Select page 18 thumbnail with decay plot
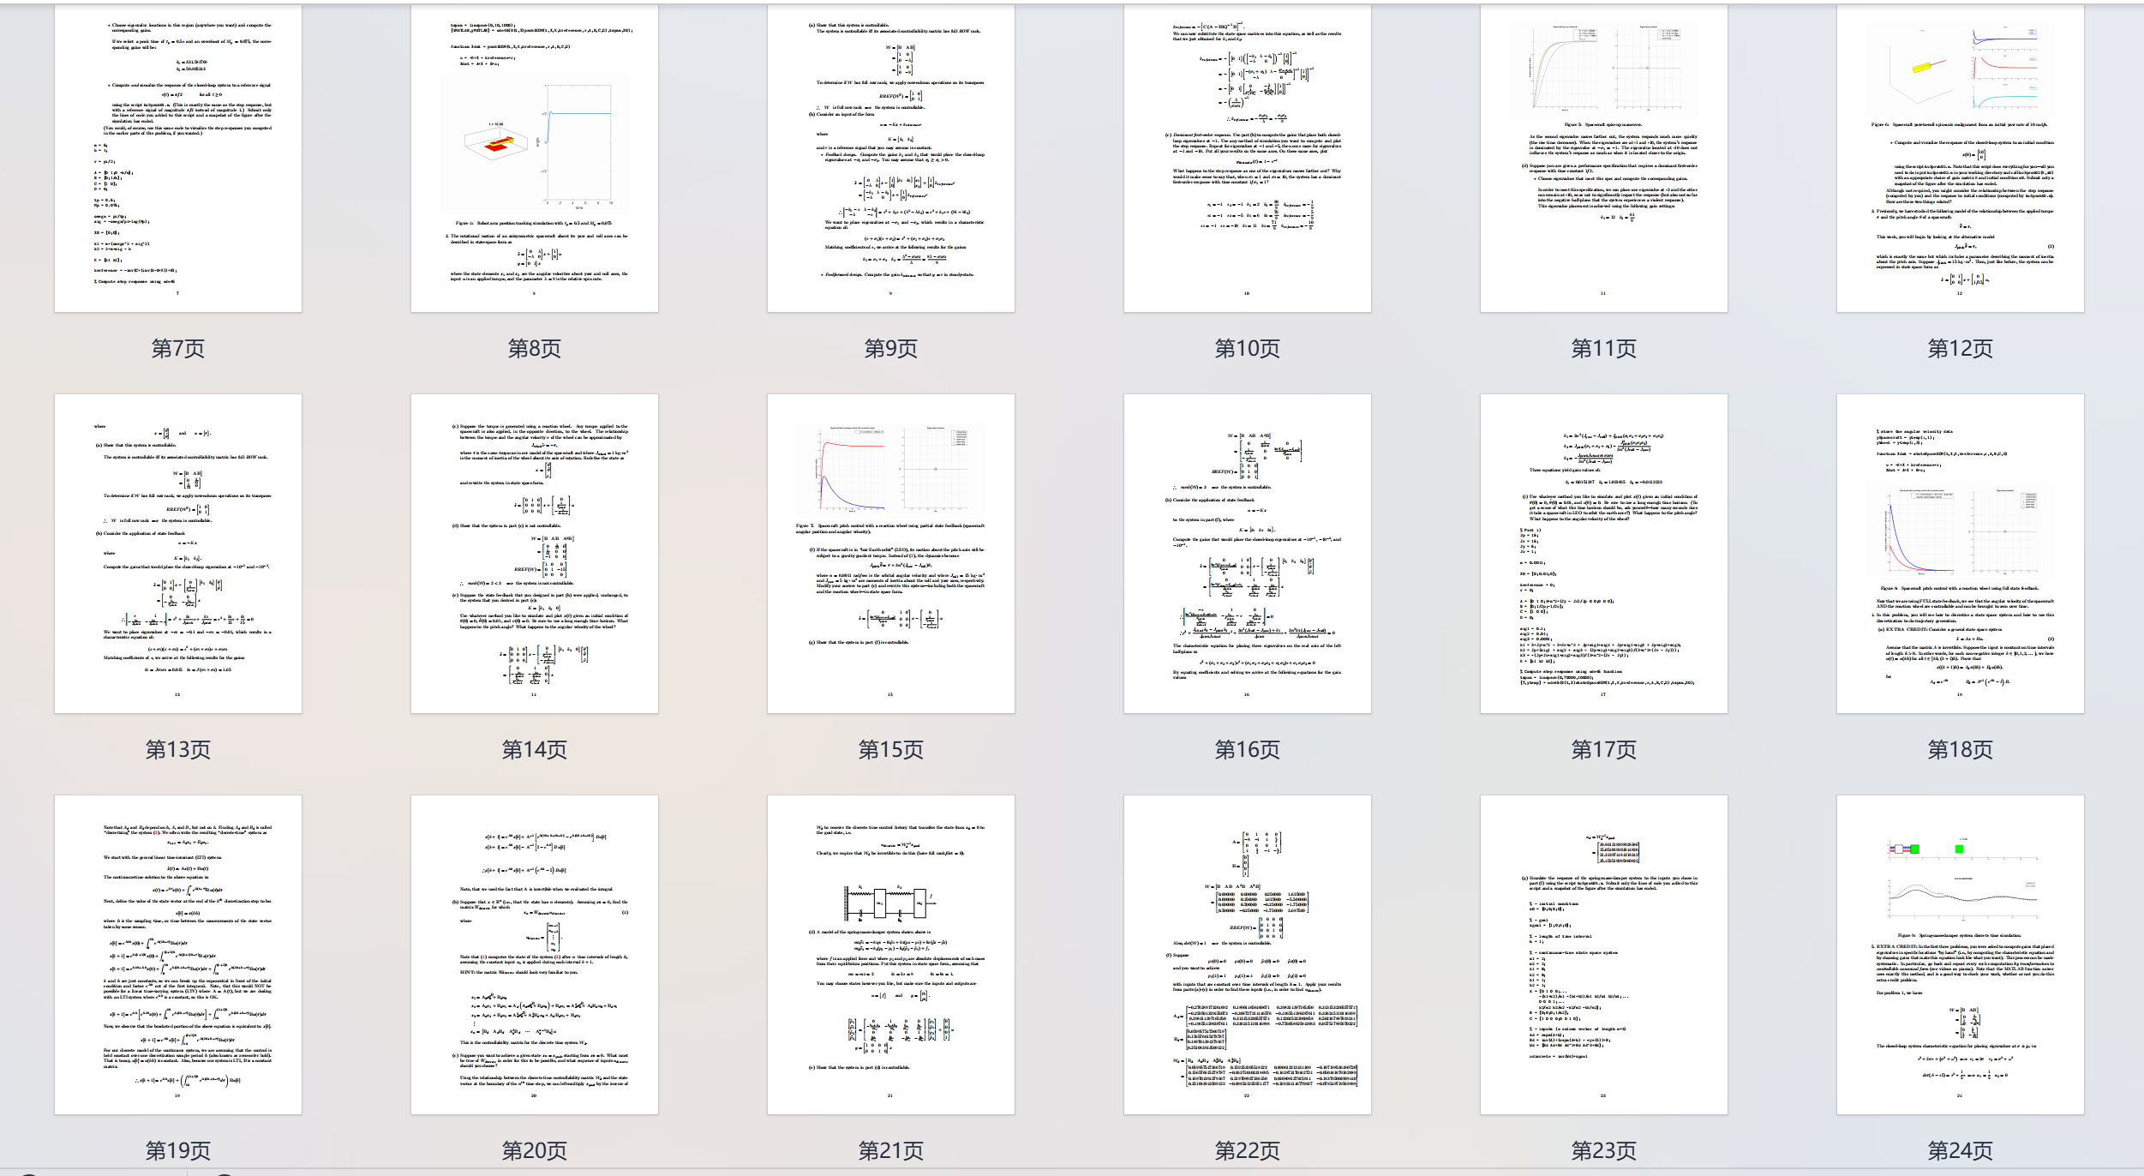Image resolution: width=2144 pixels, height=1176 pixels. [x=1961, y=554]
